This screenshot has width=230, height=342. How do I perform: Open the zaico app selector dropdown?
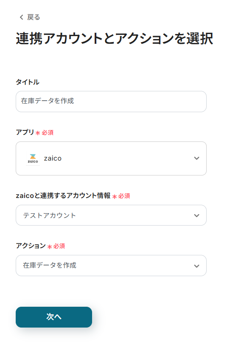click(111, 158)
